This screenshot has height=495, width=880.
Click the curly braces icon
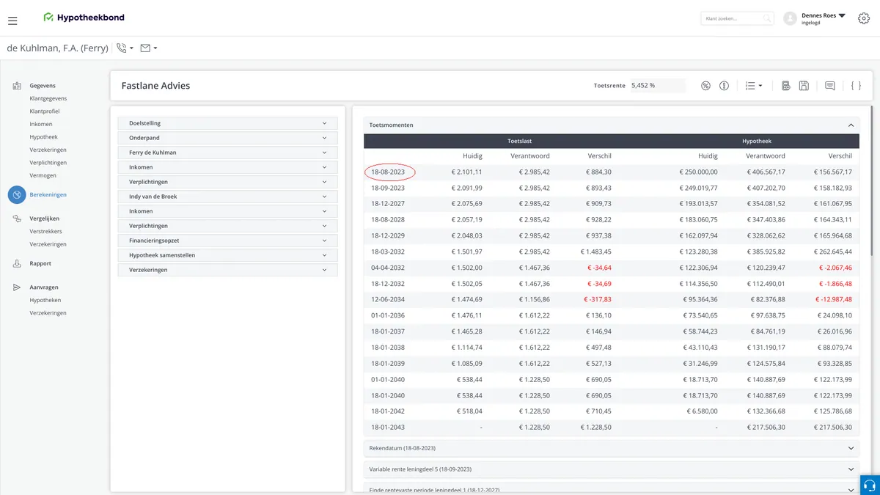[x=856, y=86]
